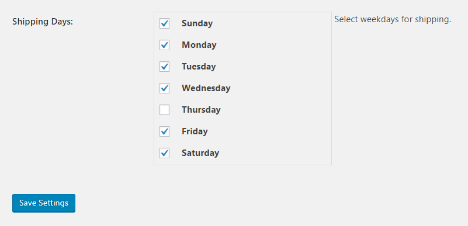Click the Tuesday label text
The width and height of the screenshot is (468, 226).
(x=199, y=67)
